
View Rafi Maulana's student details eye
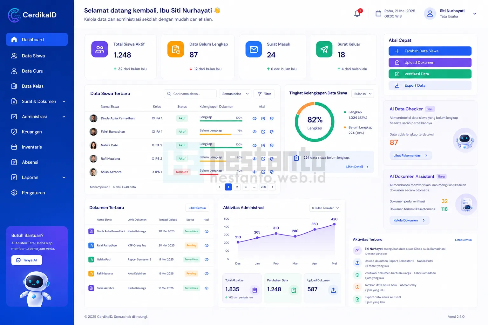254,159
